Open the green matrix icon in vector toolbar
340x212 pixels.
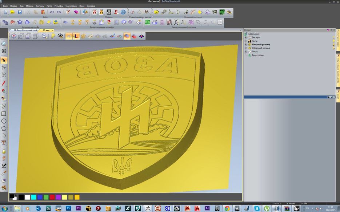point(222,12)
